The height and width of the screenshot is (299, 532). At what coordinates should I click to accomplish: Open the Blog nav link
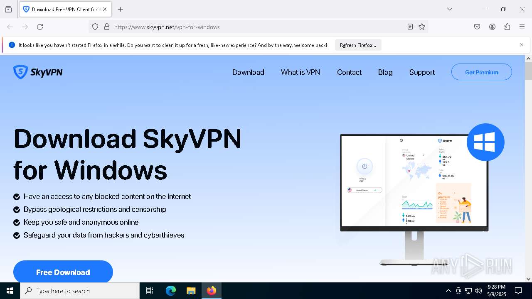(x=385, y=72)
